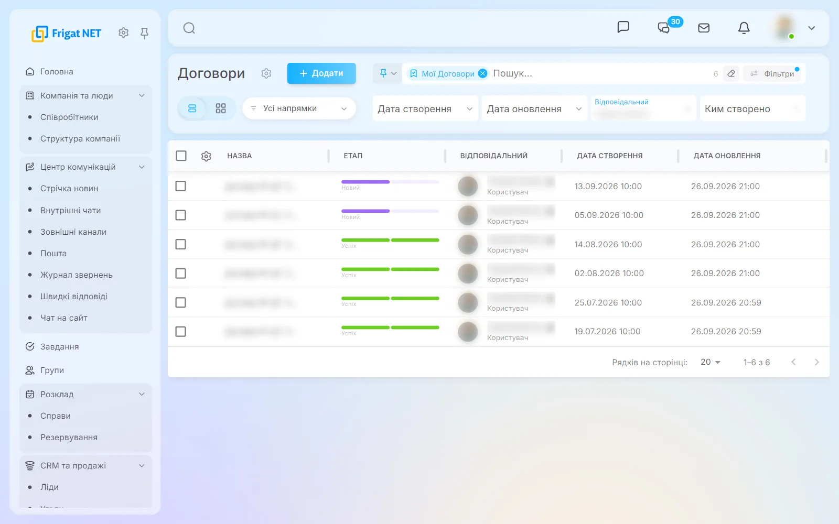Expand the user menu chevron near avatar

pyautogui.click(x=811, y=28)
